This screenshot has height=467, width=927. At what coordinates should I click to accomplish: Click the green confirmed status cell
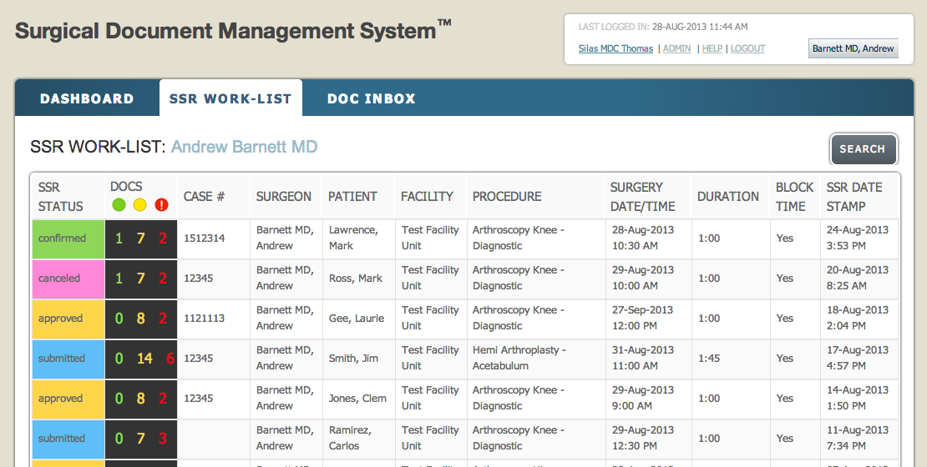click(68, 239)
